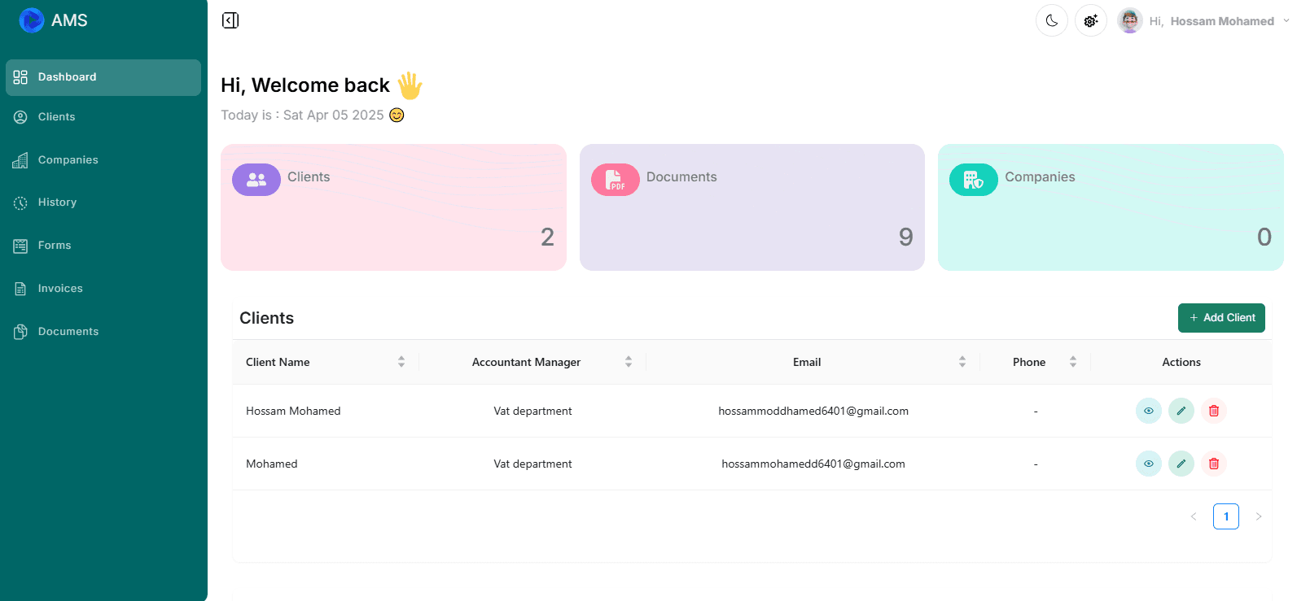
Task: Sort by the Email column arrows
Action: click(x=962, y=362)
